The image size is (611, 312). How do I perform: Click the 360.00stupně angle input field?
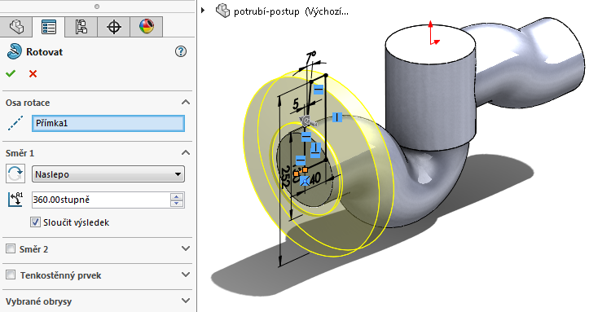pos(101,200)
